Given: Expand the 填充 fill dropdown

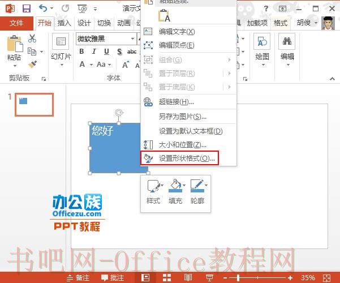Looking at the screenshot, I should tap(184, 185).
